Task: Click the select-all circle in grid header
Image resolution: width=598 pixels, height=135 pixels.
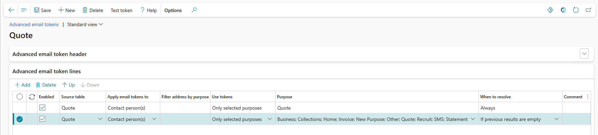Action: 20,97
